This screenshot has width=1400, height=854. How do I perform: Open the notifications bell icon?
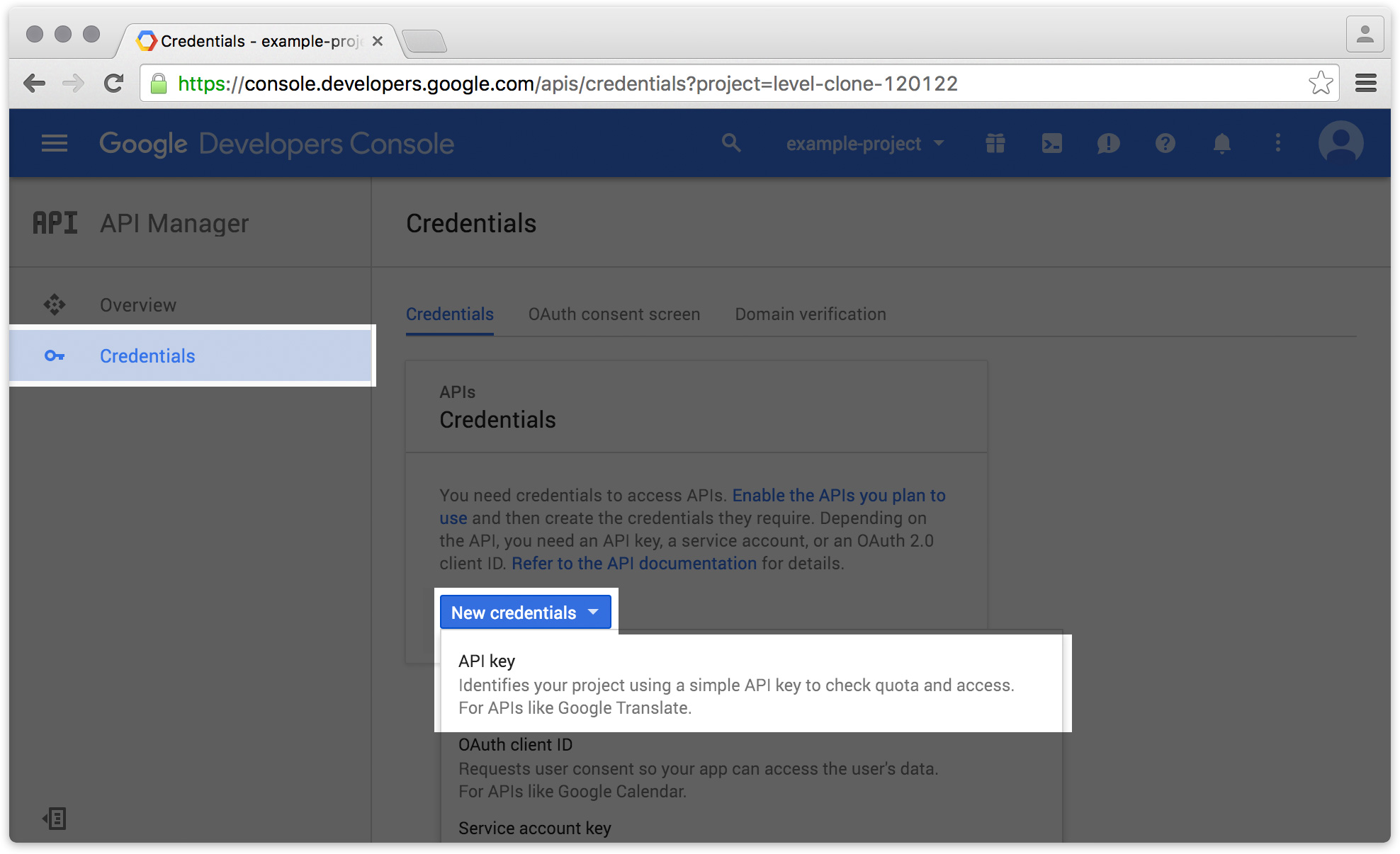click(x=1222, y=144)
